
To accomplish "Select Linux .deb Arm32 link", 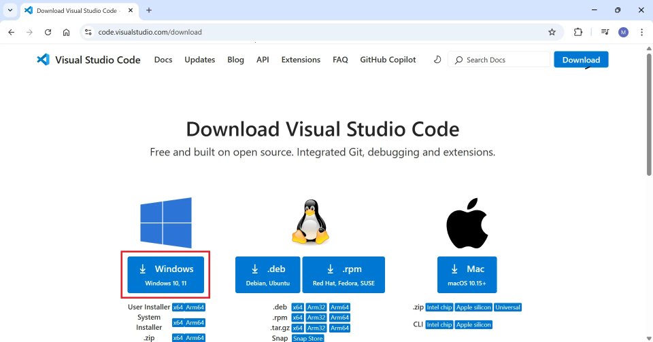I will click(316, 307).
